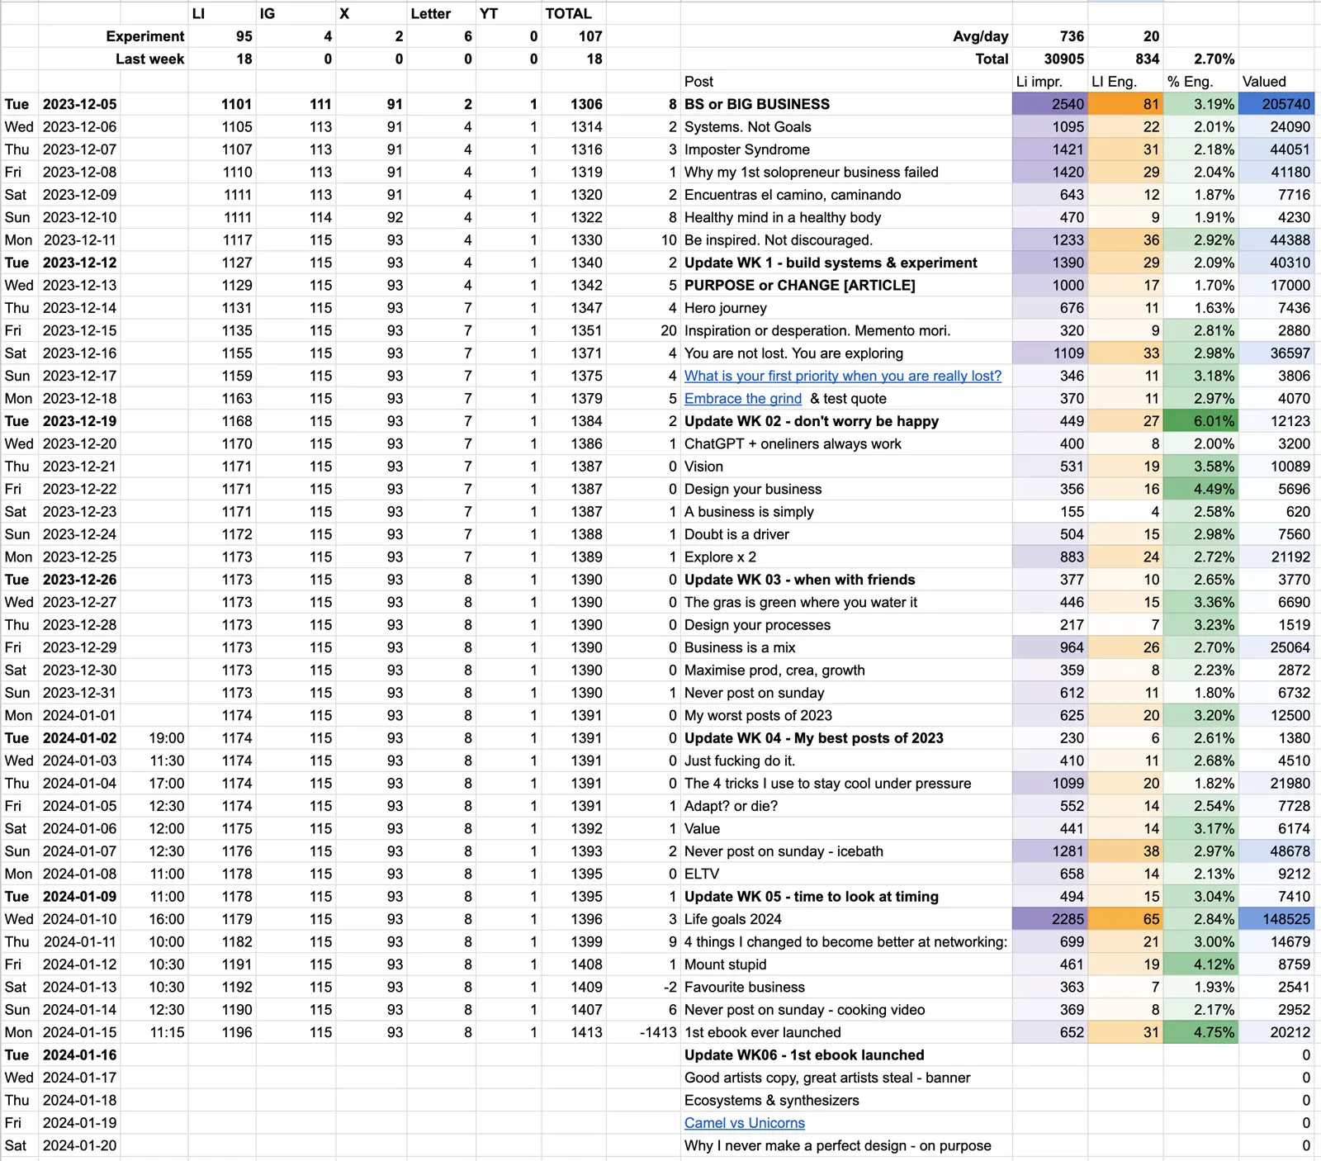Select the -1413 difference cell
The image size is (1321, 1161).
click(x=643, y=1032)
